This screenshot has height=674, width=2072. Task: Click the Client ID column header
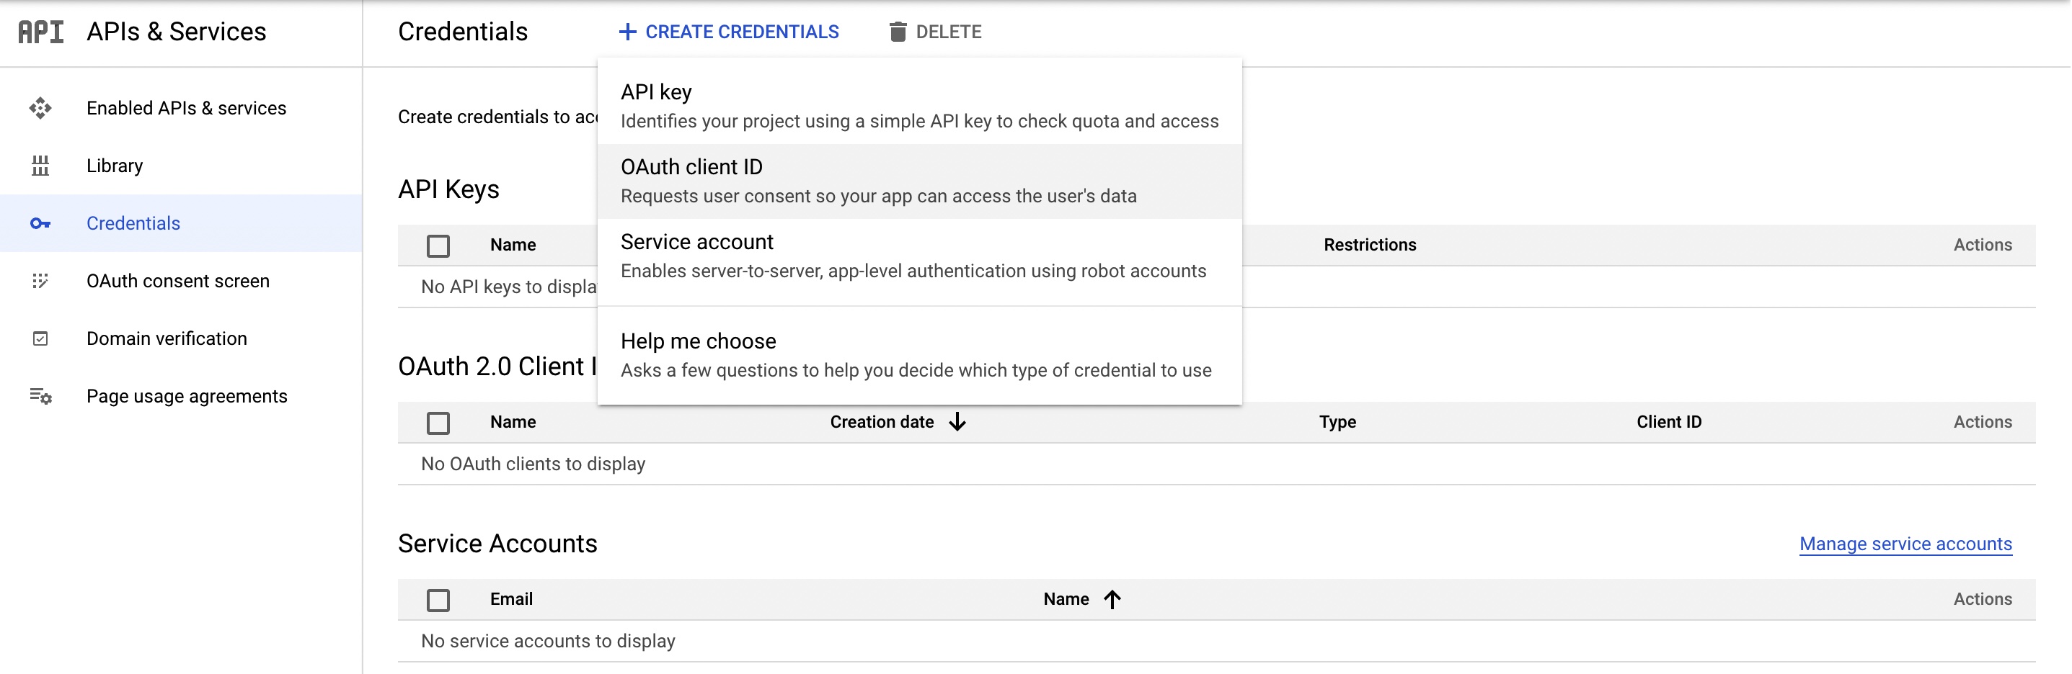coord(1669,422)
